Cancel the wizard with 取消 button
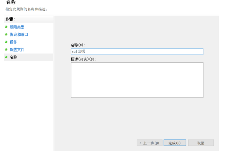239x161 pixels. (201, 143)
